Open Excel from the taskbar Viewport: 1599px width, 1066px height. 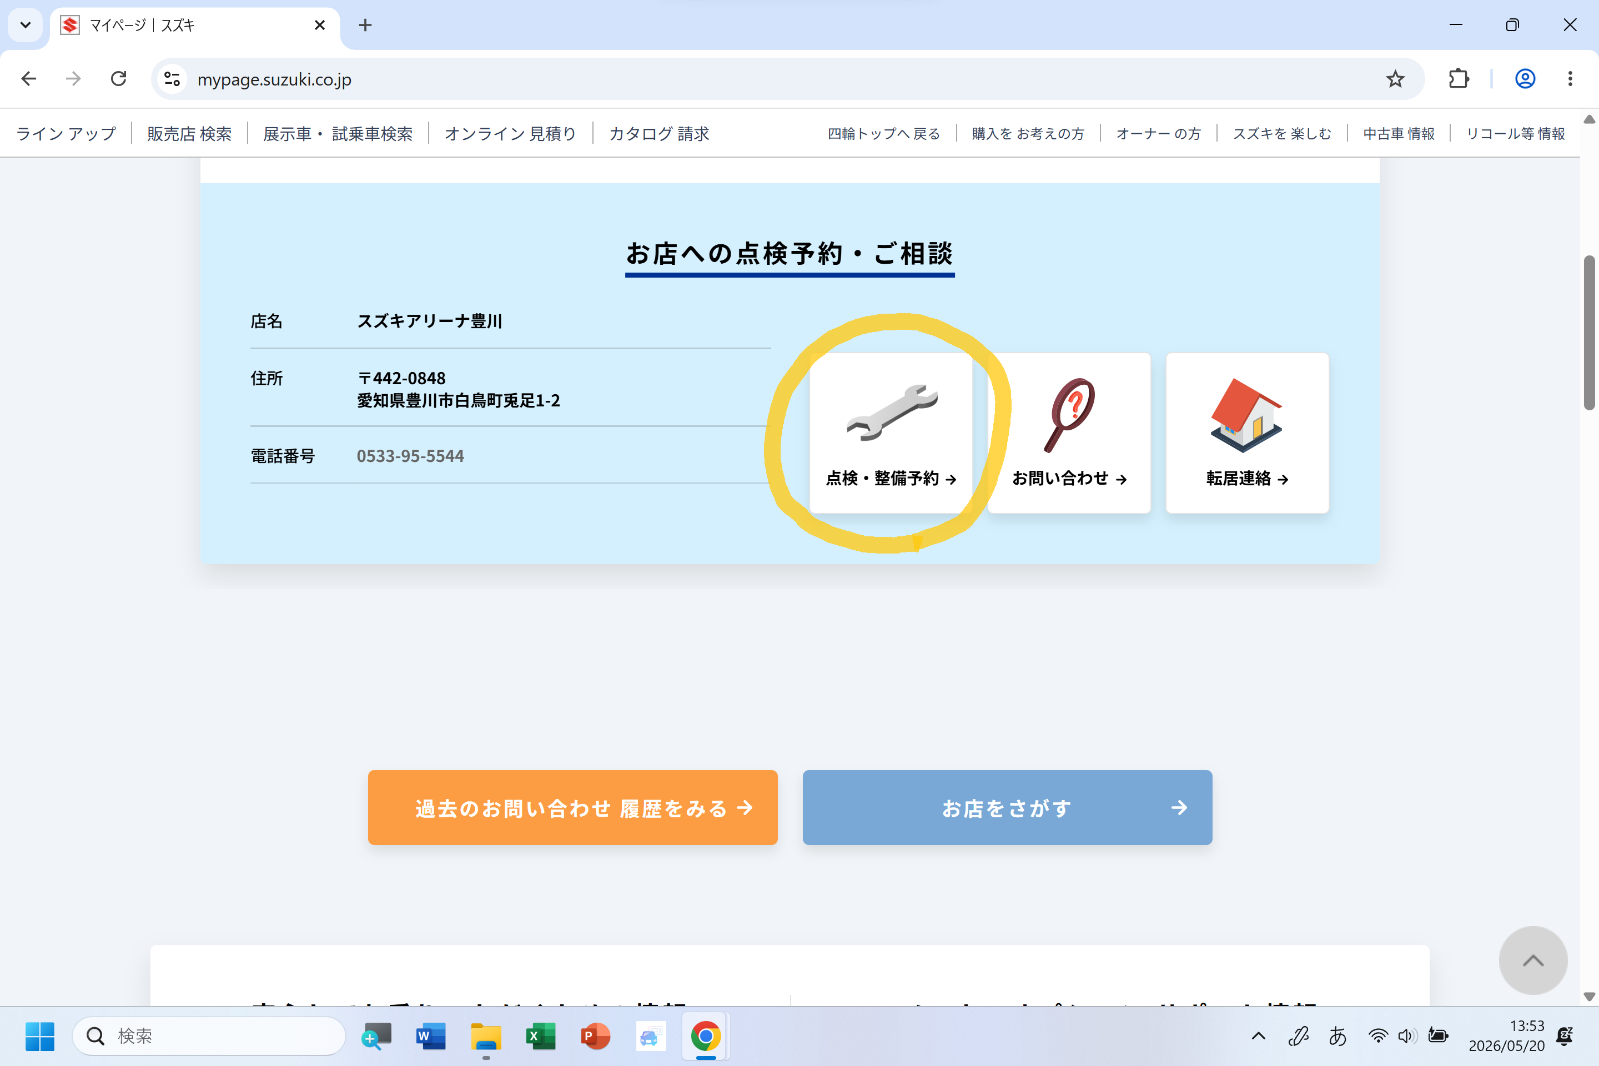coord(540,1035)
